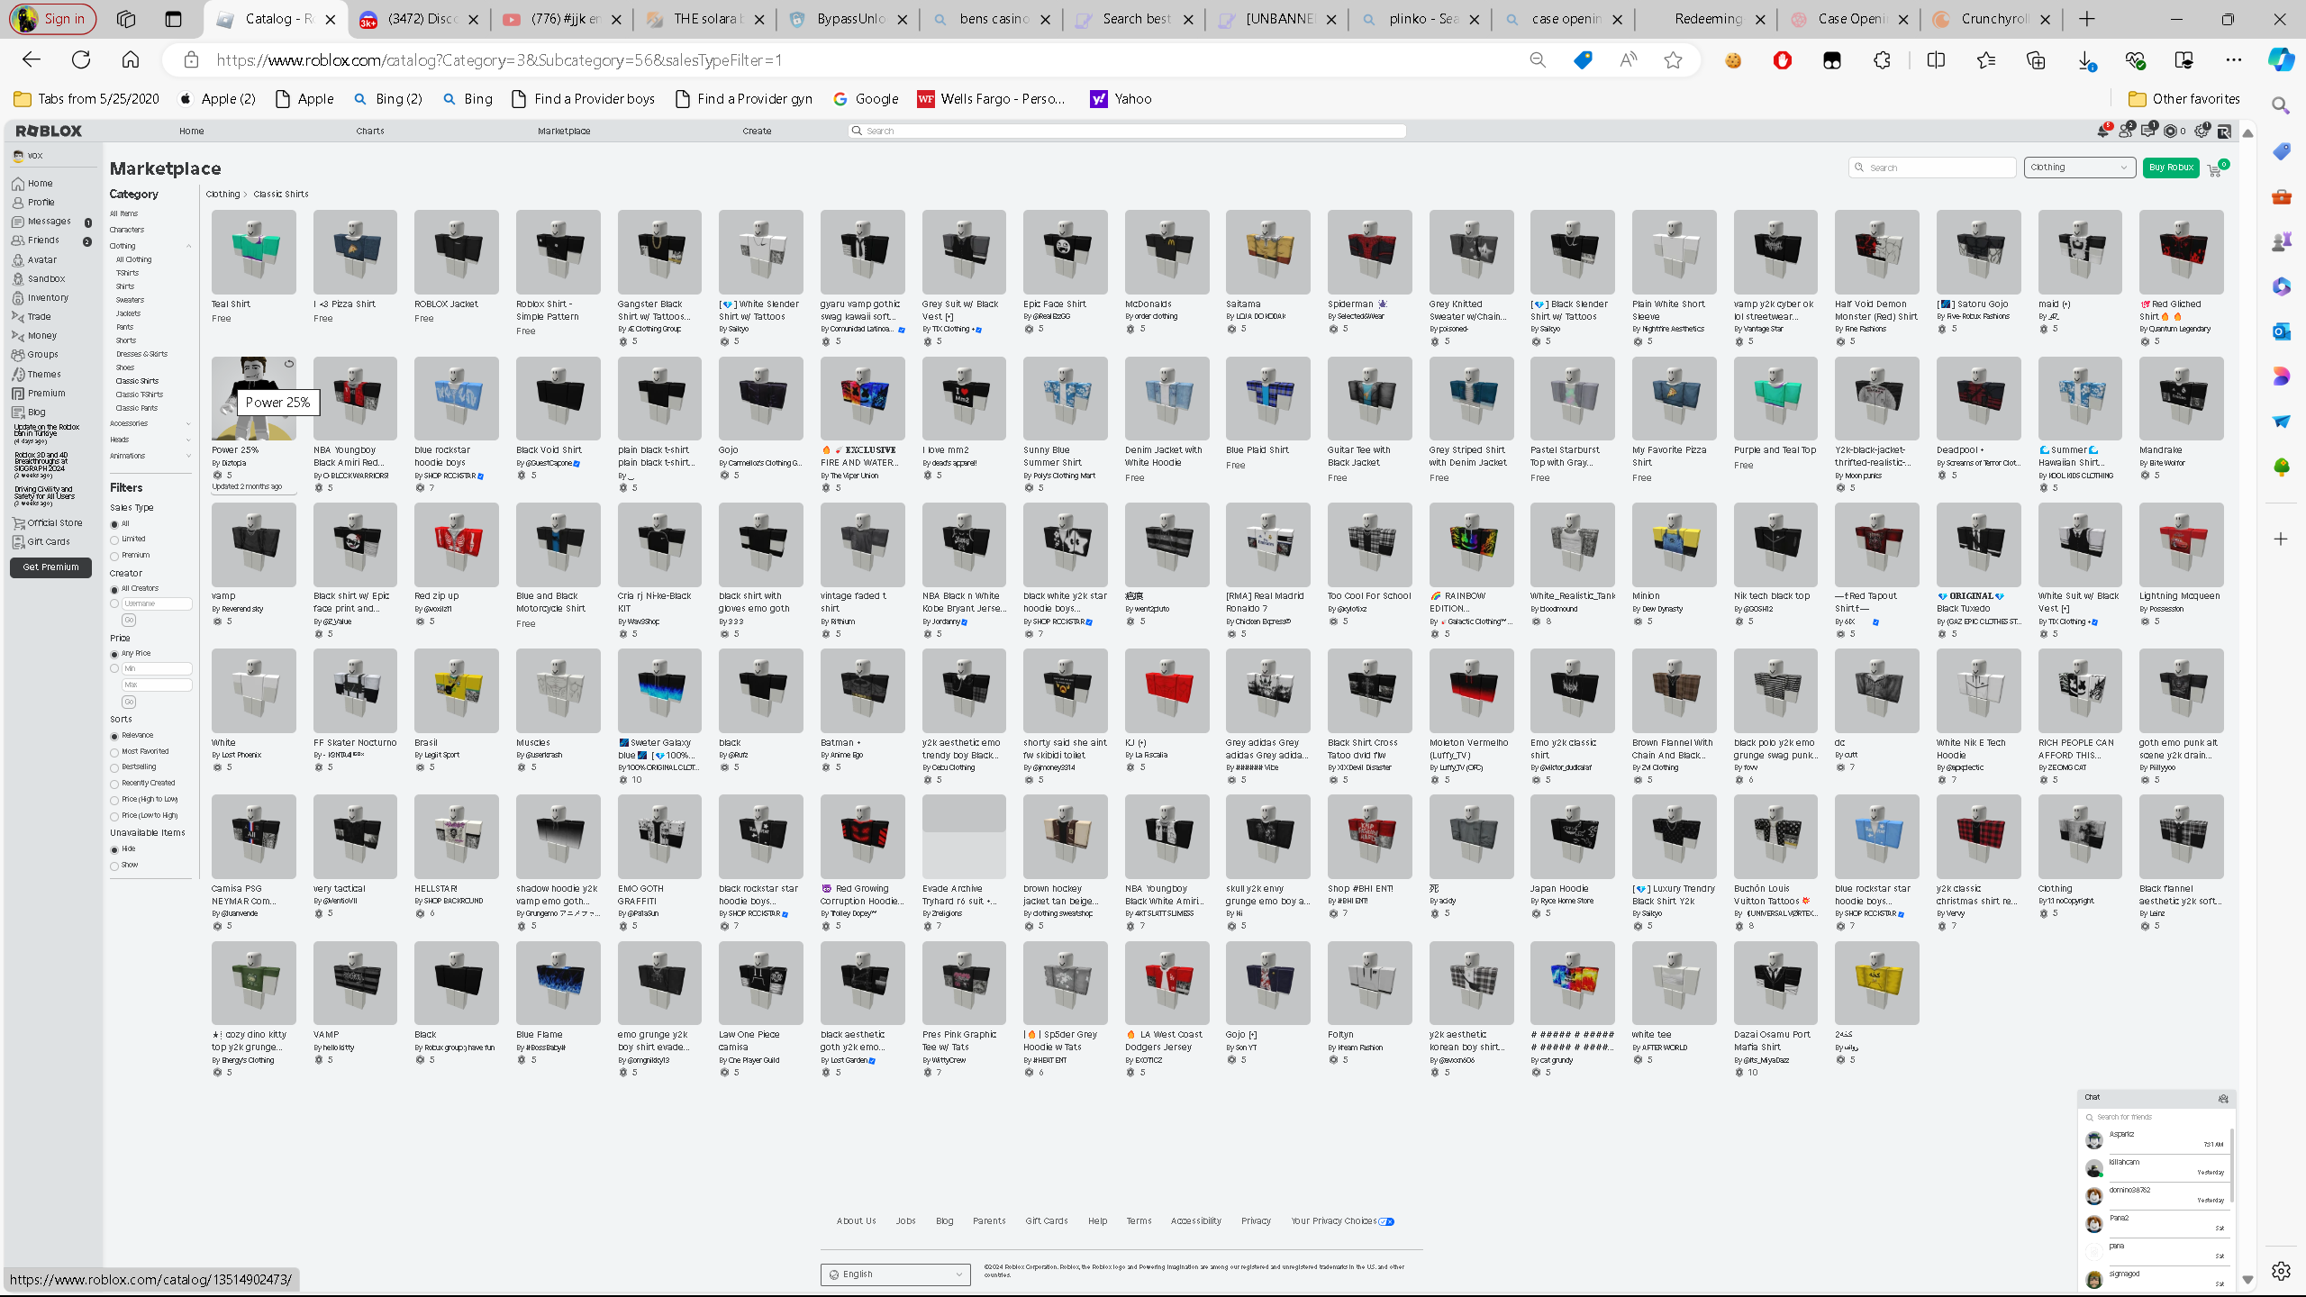This screenshot has width=2306, height=1297.
Task: Click the Buy Robux button
Action: (x=2171, y=168)
